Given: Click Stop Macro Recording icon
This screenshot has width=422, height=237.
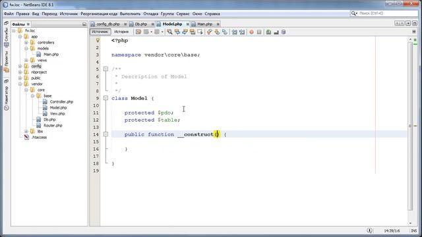Looking at the screenshot, I should pyautogui.click(x=259, y=32).
